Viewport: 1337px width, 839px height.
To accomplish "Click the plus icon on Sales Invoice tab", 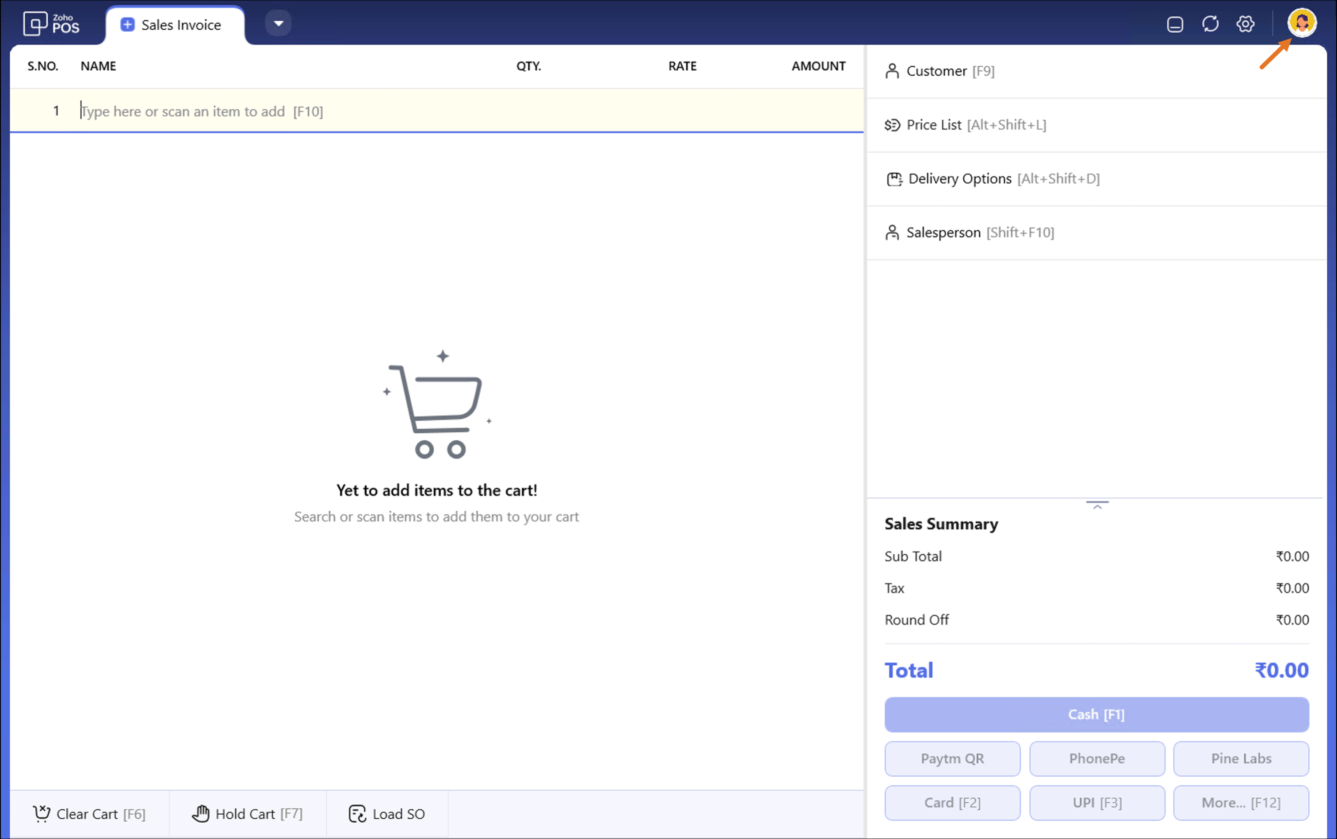I will pyautogui.click(x=128, y=24).
